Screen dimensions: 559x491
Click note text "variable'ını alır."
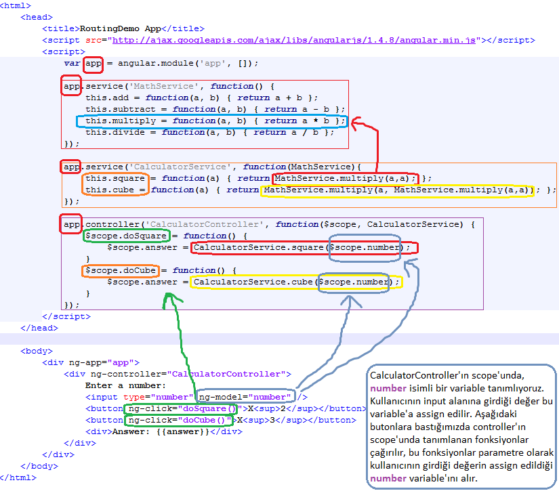(x=444, y=478)
